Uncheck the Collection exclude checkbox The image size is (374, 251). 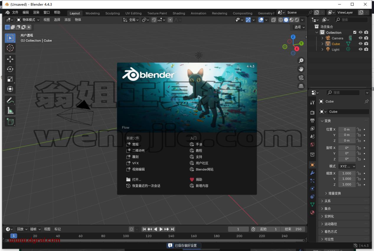pos(355,33)
